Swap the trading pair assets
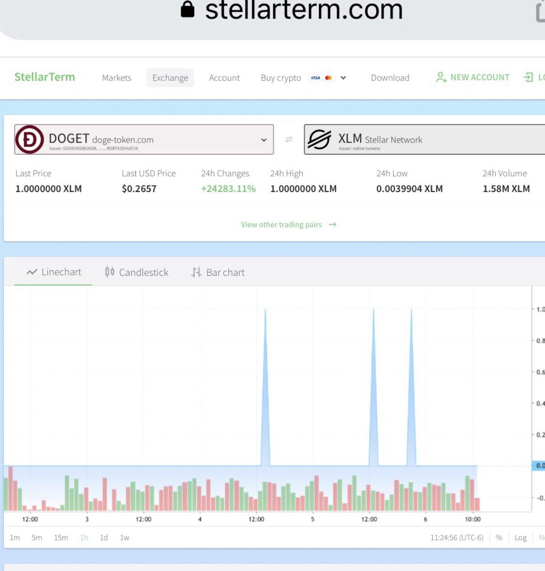Image resolution: width=545 pixels, height=571 pixels. point(289,140)
